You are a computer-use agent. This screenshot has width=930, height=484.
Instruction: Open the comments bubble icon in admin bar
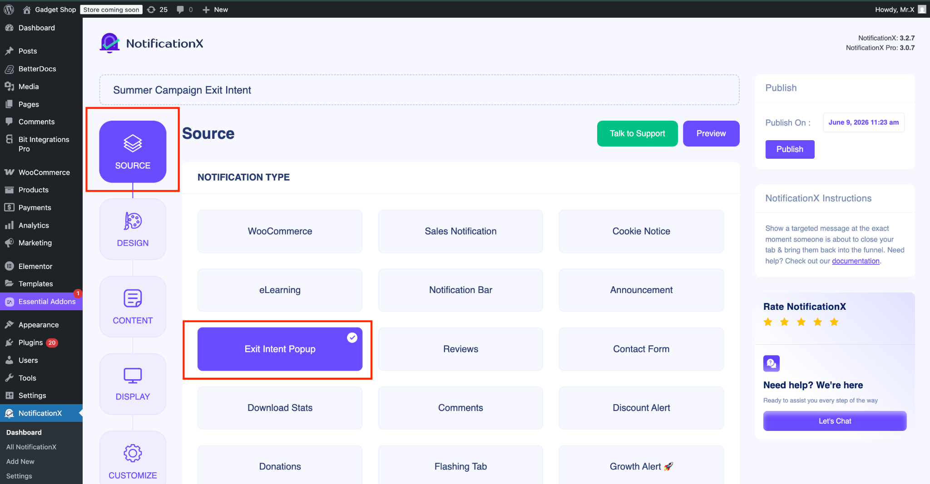point(180,10)
